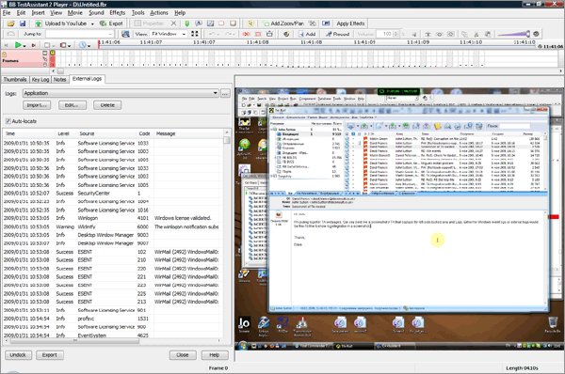Click the Close button in logs panel
This screenshot has width=565, height=374.
click(183, 355)
